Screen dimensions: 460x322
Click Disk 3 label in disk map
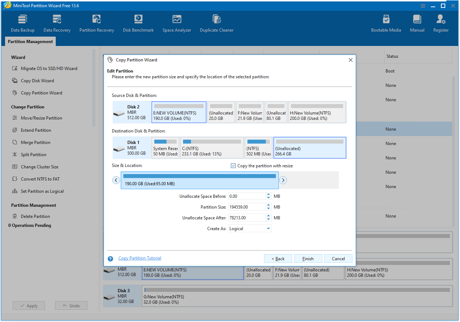click(123, 291)
